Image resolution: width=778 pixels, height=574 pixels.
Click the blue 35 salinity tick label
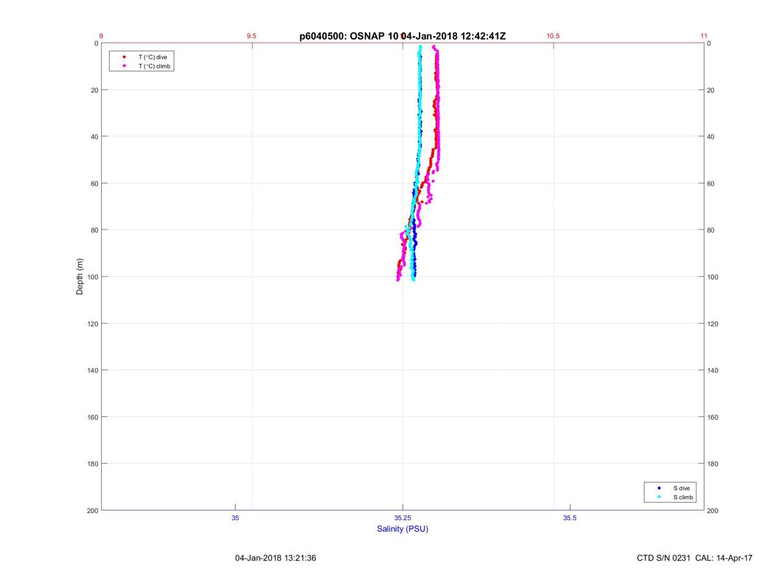pyautogui.click(x=235, y=518)
